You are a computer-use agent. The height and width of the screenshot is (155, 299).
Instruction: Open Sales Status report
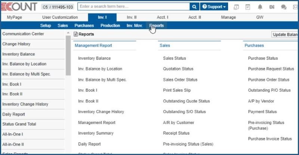[174, 58]
